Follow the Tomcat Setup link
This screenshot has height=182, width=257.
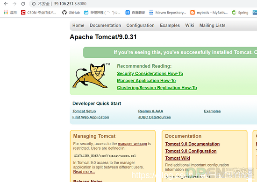[x=84, y=111]
